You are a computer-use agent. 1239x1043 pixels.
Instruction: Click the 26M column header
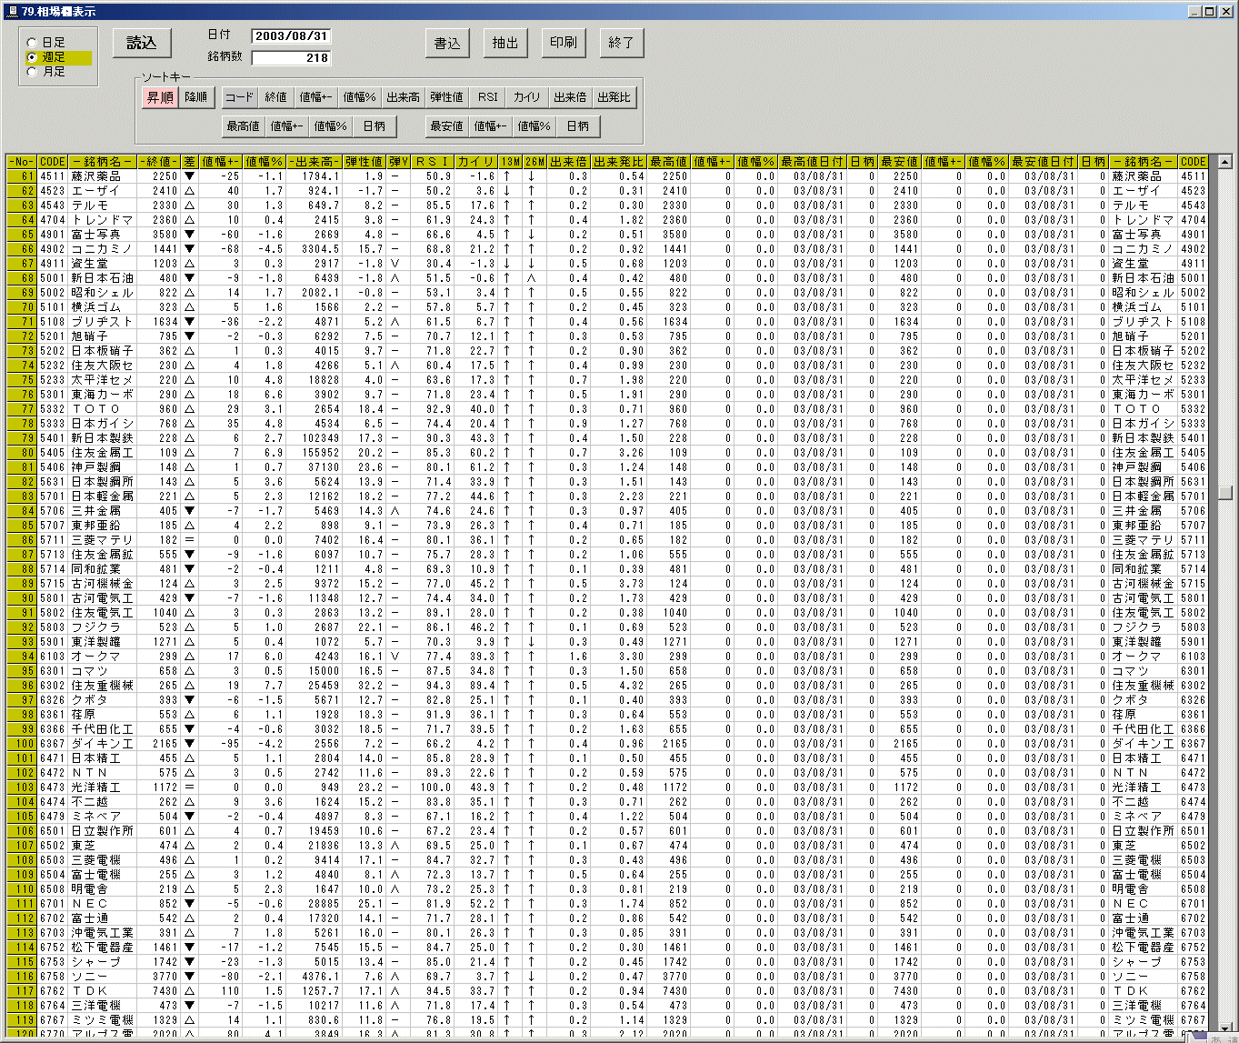coord(535,162)
